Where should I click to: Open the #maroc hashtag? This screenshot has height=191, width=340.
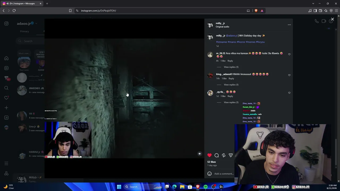click(x=232, y=42)
